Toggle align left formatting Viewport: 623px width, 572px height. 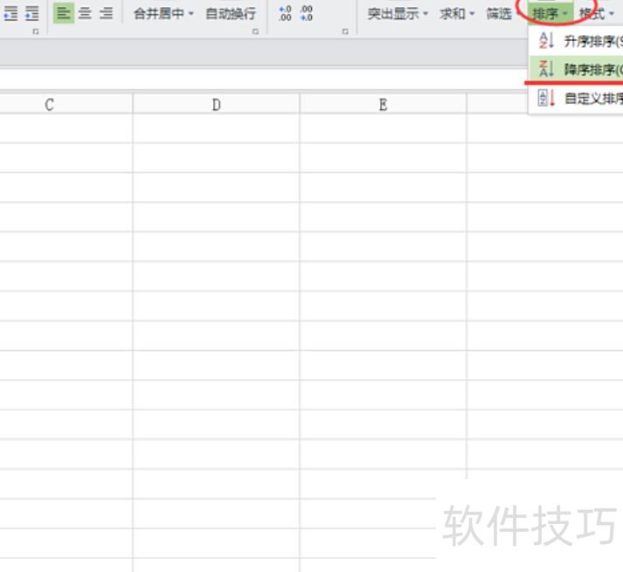[x=64, y=13]
